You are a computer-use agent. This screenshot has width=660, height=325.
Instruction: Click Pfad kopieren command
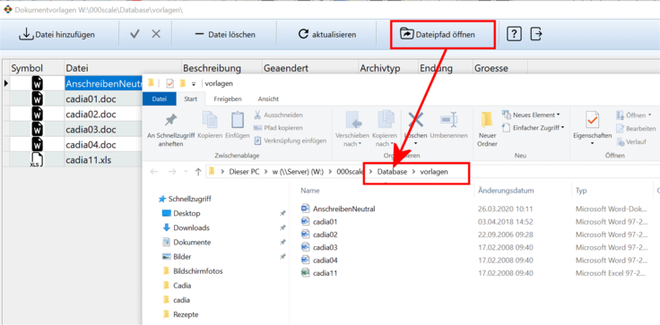pos(278,127)
